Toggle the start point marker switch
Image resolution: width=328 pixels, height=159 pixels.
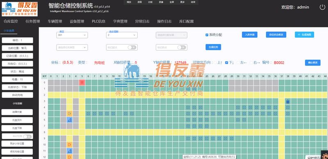coord(132,47)
